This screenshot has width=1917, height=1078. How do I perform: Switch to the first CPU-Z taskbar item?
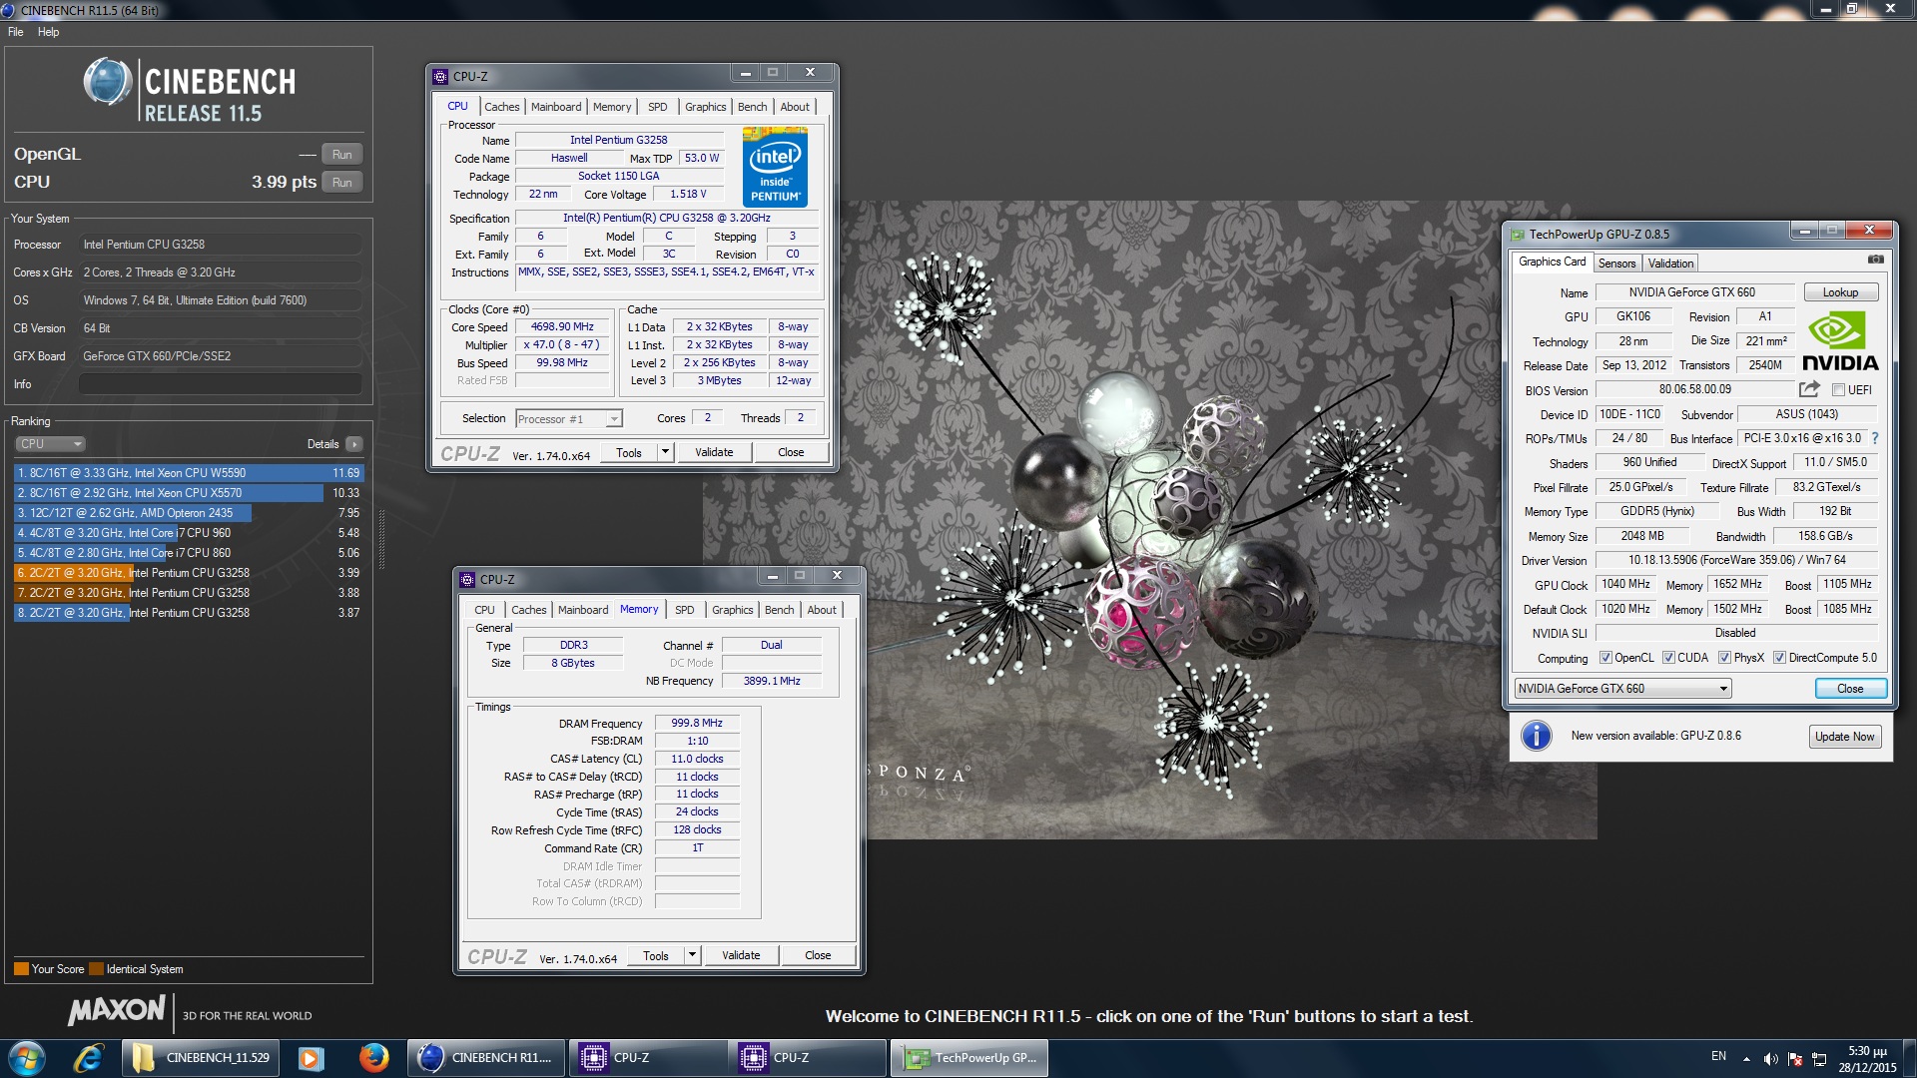pos(647,1058)
